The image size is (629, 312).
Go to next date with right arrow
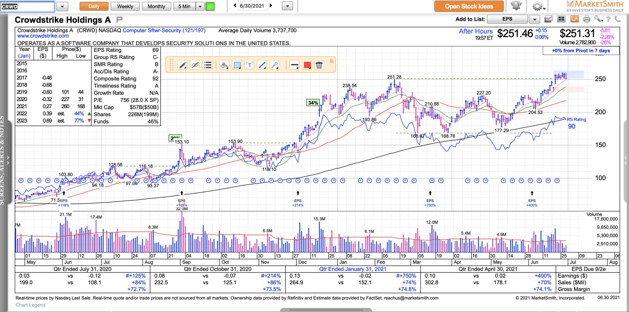[x=271, y=6]
